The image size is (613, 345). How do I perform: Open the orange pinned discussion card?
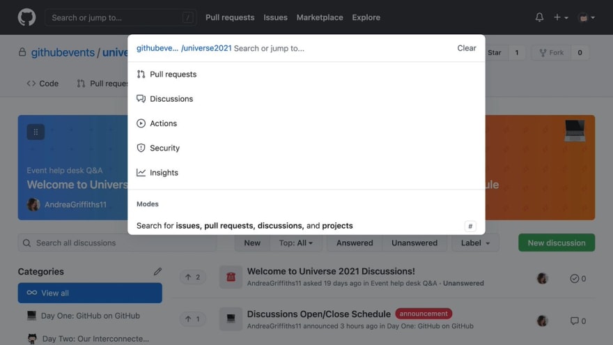pos(541,167)
